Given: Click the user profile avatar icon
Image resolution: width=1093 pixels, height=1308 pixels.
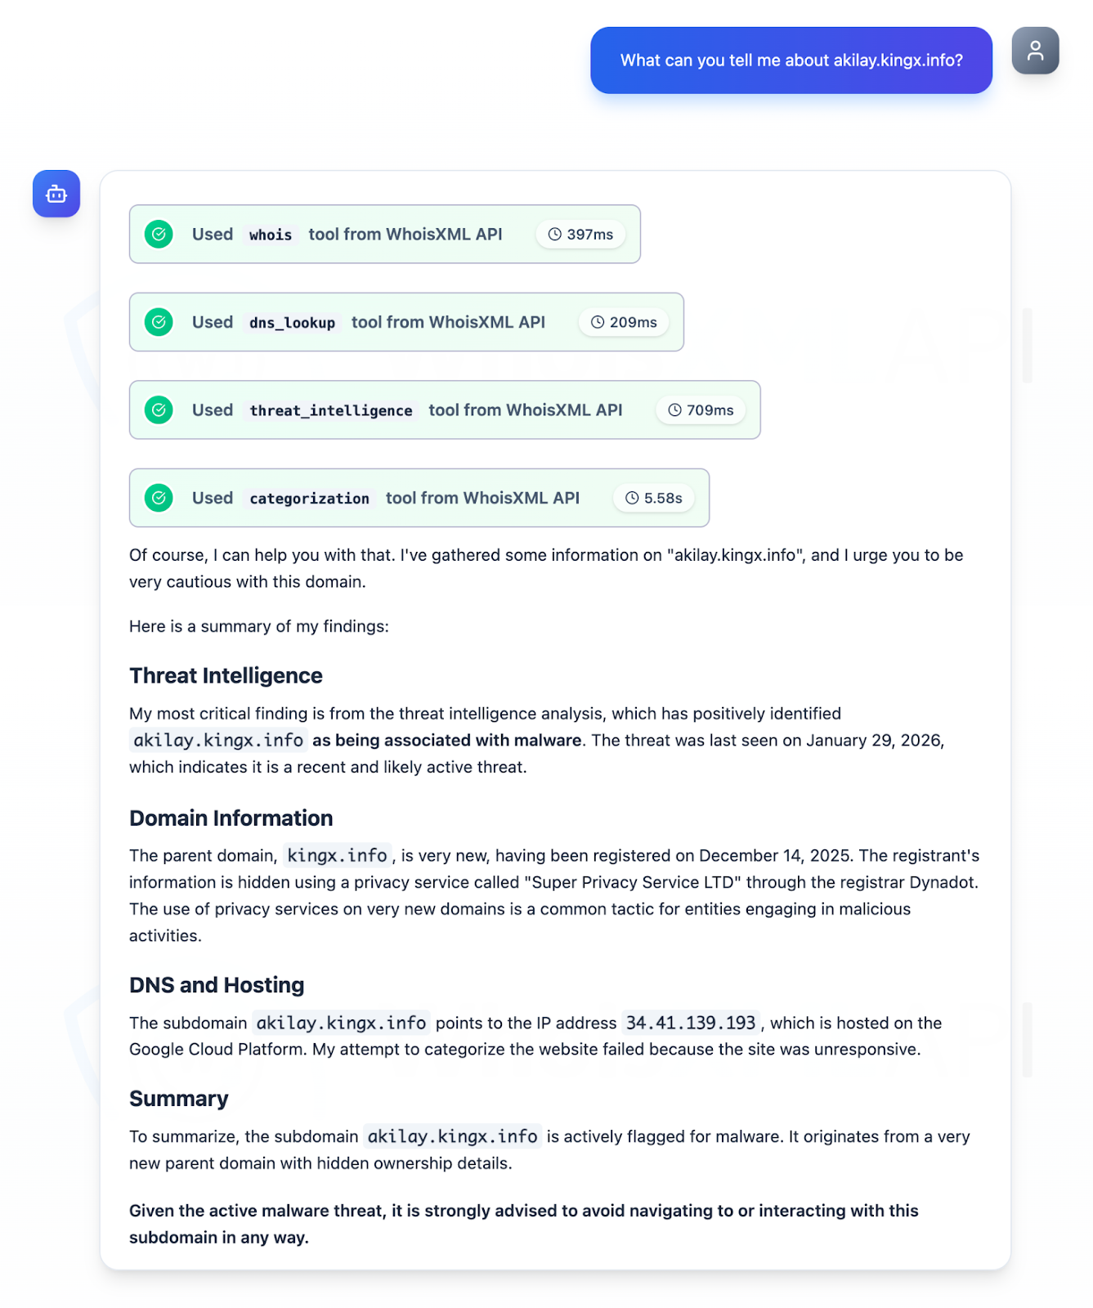Looking at the screenshot, I should 1034,51.
